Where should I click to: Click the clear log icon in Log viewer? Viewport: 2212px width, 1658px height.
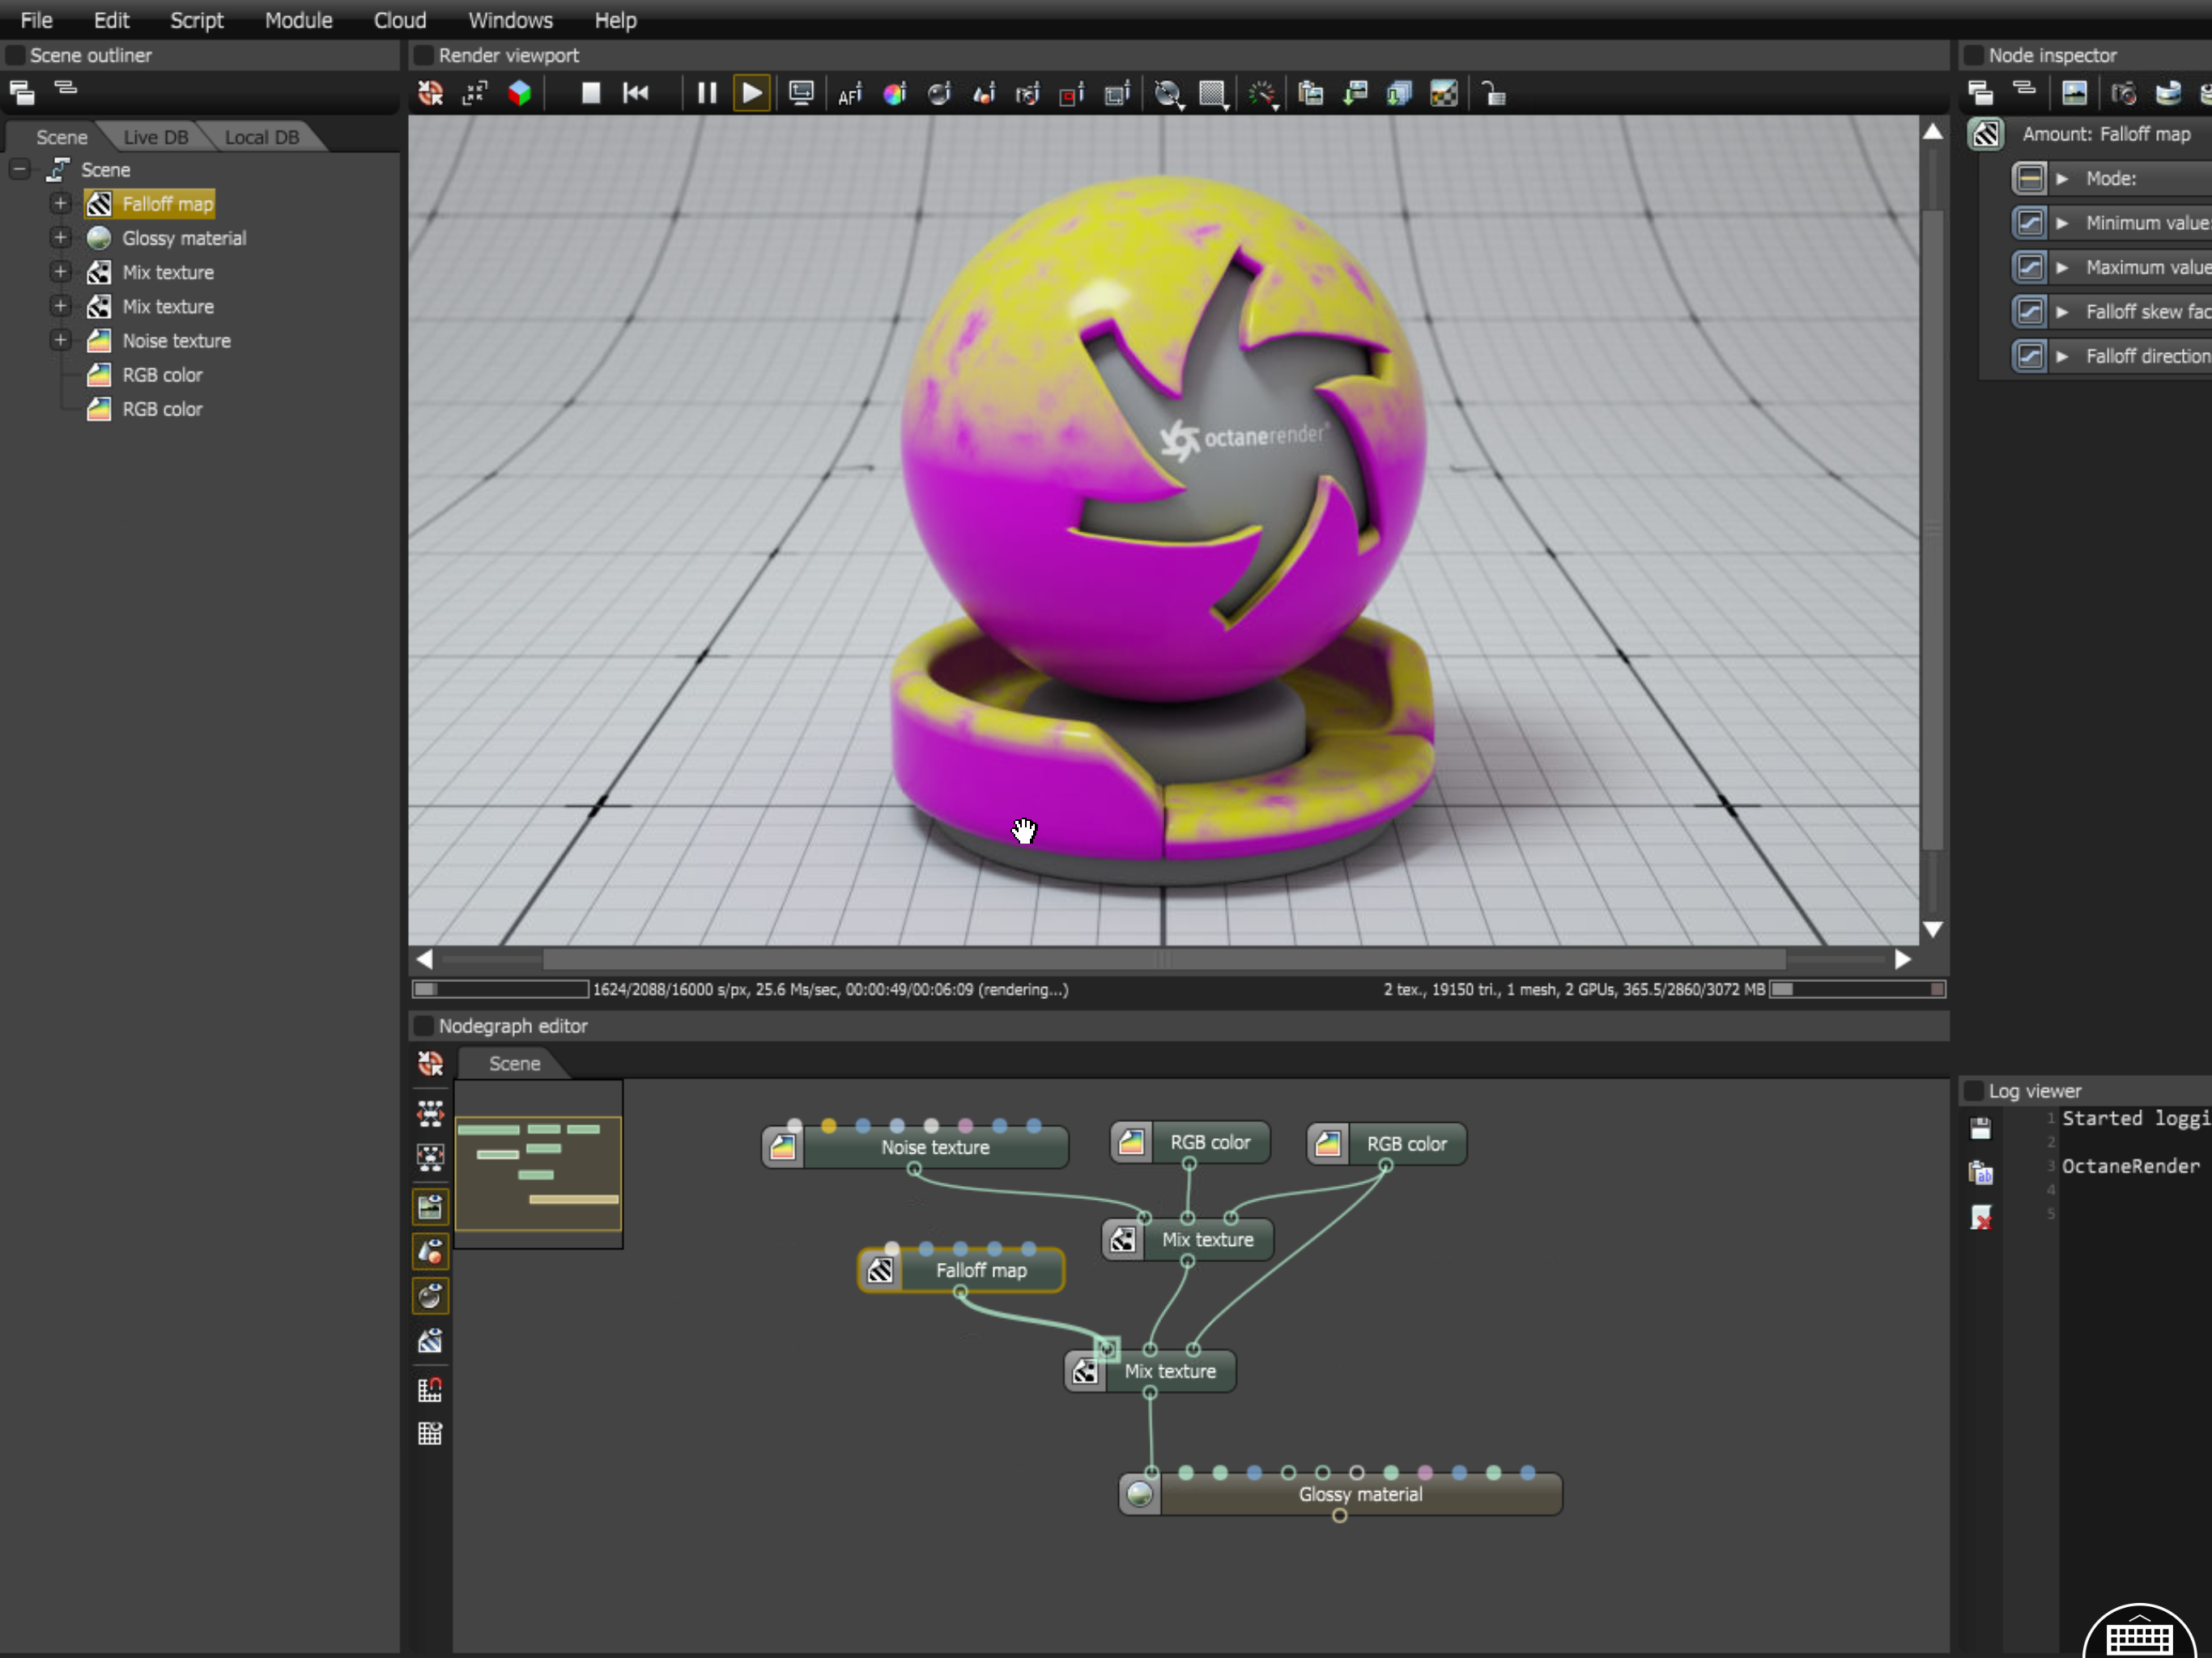pyautogui.click(x=1980, y=1217)
